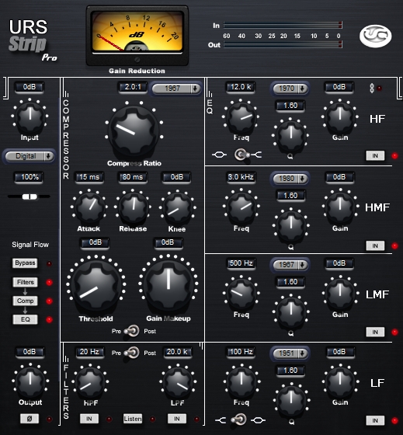Open the compressor 1967 model dropdown
The width and height of the screenshot is (403, 435).
(x=175, y=89)
